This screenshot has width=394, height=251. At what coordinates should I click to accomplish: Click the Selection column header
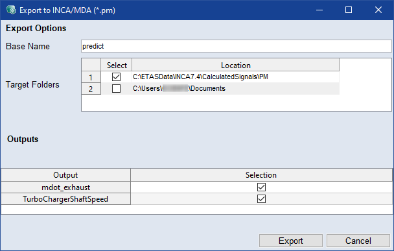[261, 175]
